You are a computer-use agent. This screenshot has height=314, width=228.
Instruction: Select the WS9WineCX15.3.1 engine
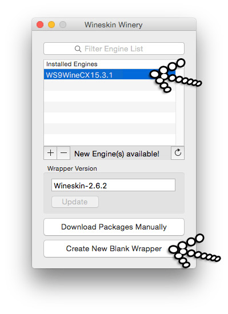pos(110,74)
